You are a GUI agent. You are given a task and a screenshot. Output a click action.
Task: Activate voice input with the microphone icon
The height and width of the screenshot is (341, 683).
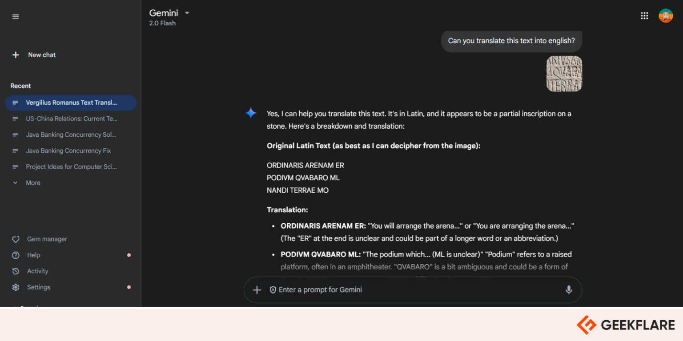[x=569, y=289]
